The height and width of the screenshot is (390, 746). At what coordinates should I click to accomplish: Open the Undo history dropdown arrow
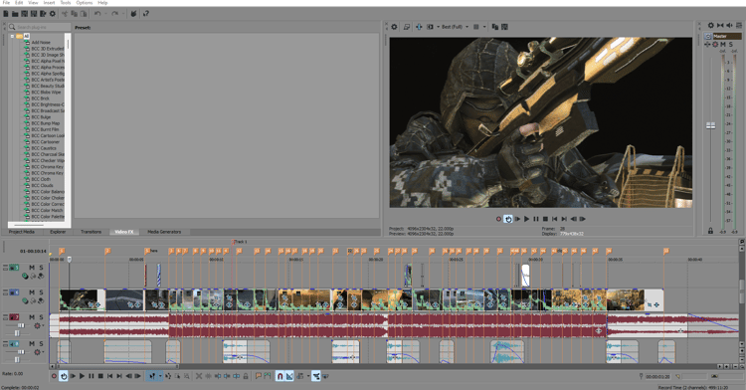(105, 14)
